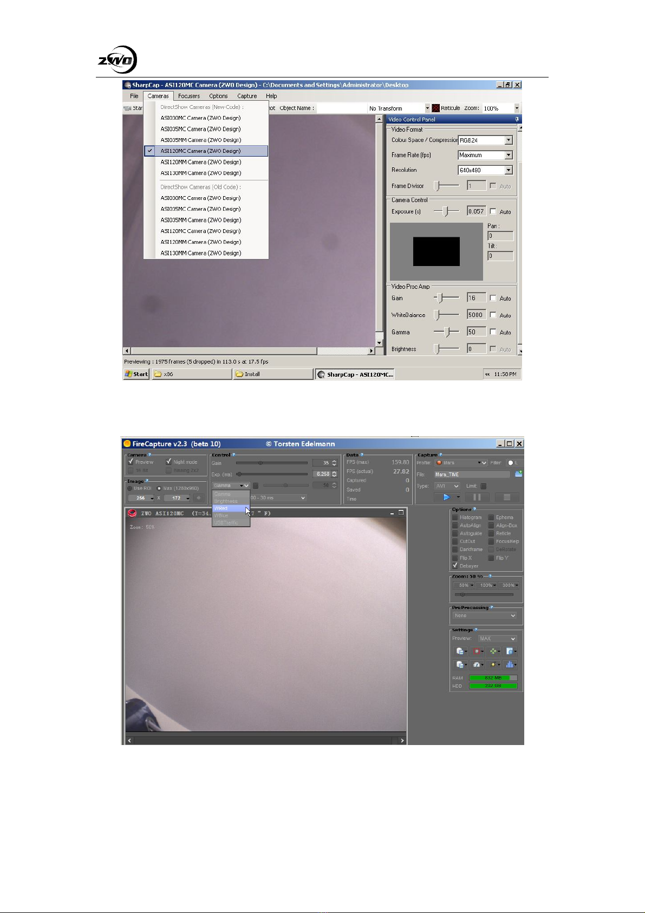This screenshot has height=913, width=645.
Task: Open the x86 folder from the taskbar
Action: (192, 374)
